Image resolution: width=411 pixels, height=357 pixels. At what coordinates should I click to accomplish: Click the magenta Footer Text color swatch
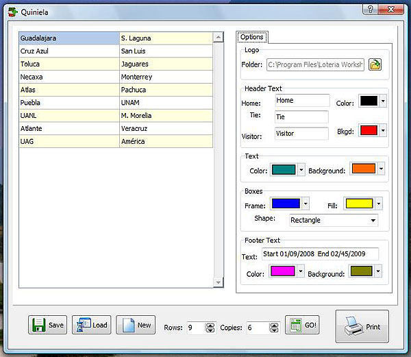click(282, 271)
